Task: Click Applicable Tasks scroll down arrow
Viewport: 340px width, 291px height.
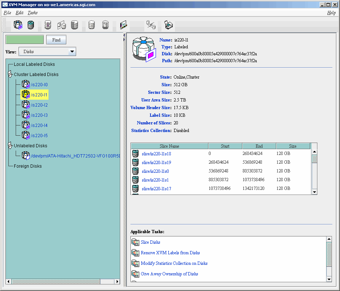Action: (329, 279)
